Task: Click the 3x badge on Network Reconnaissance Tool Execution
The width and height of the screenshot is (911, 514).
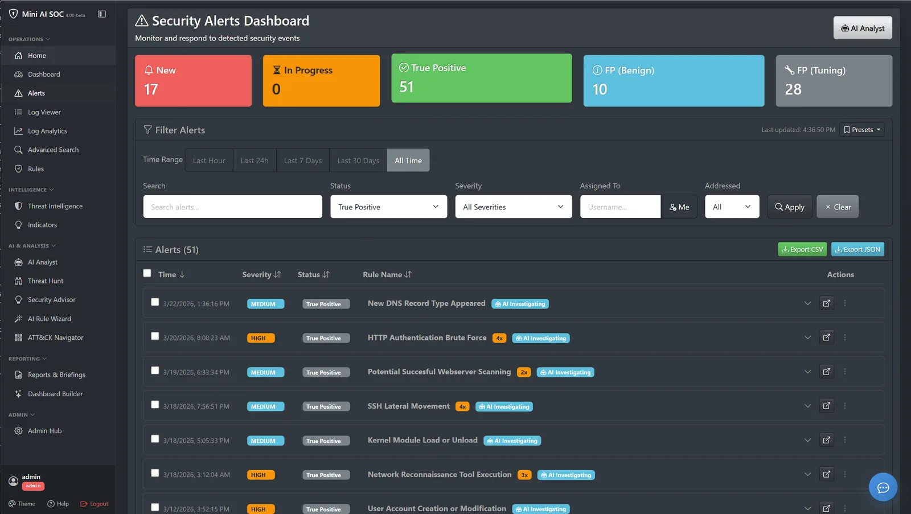Action: 524,475
